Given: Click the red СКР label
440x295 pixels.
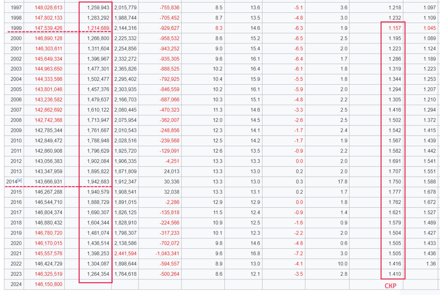Looking at the screenshot, I should [x=390, y=286].
